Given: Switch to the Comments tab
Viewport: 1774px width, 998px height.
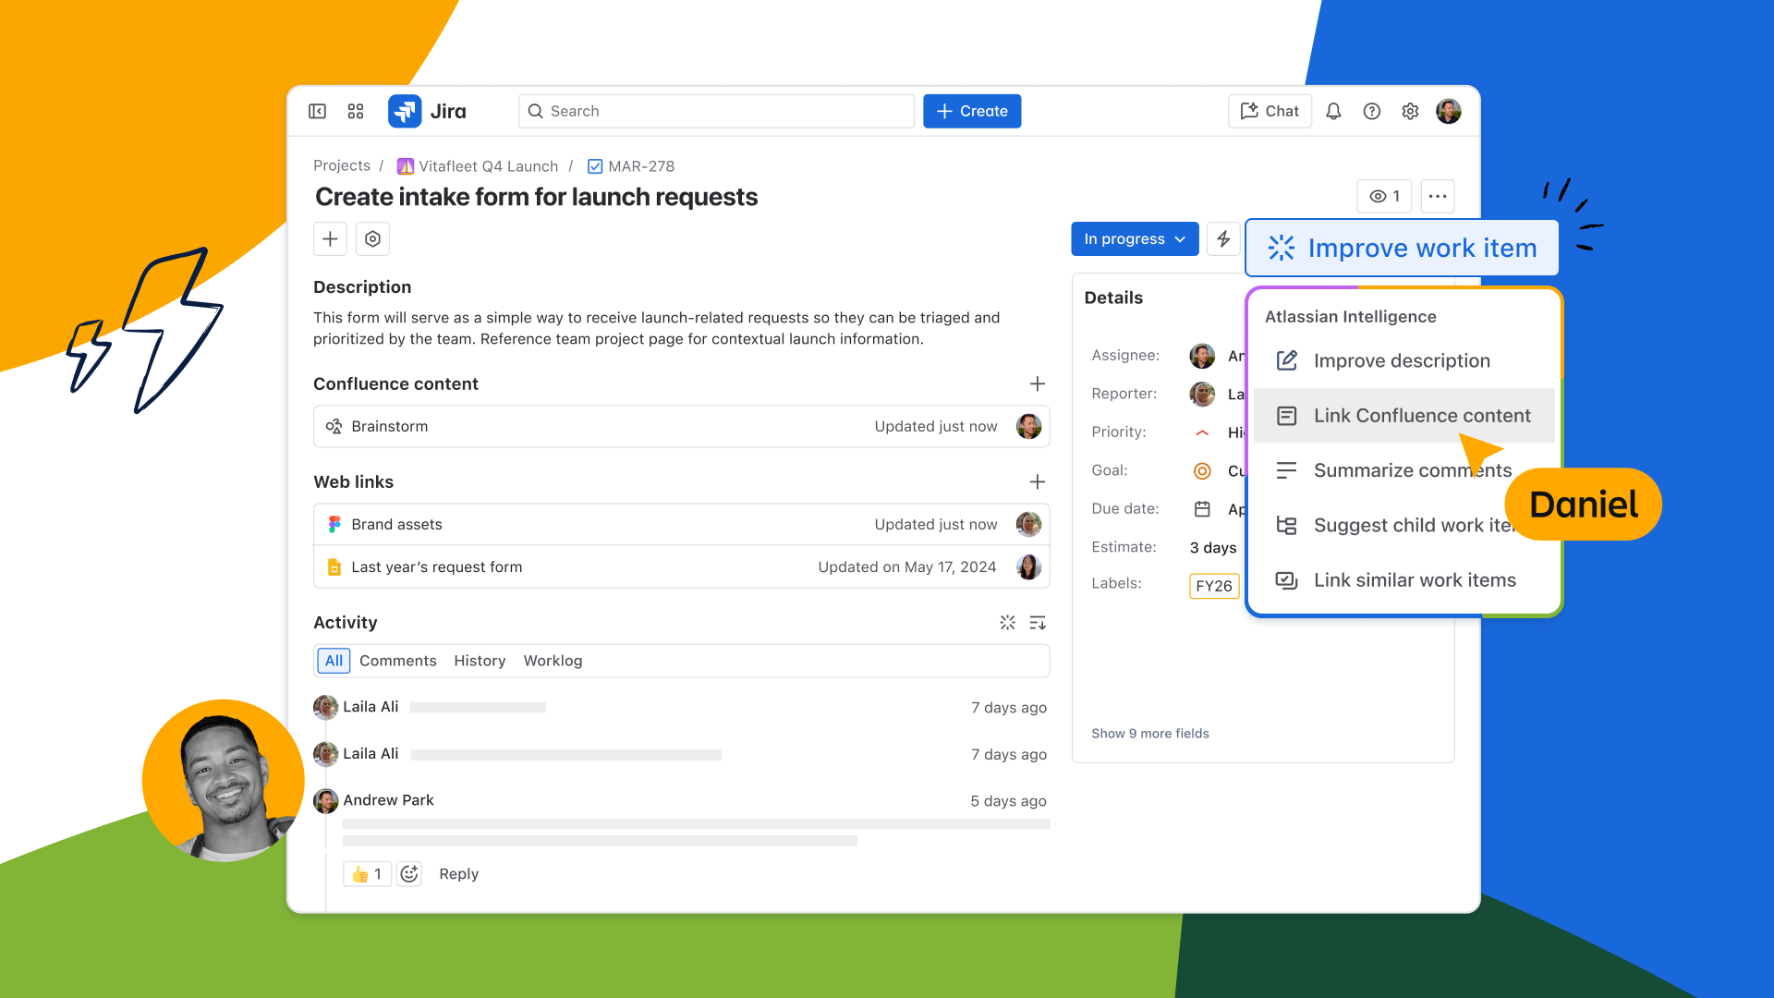Looking at the screenshot, I should 398,660.
